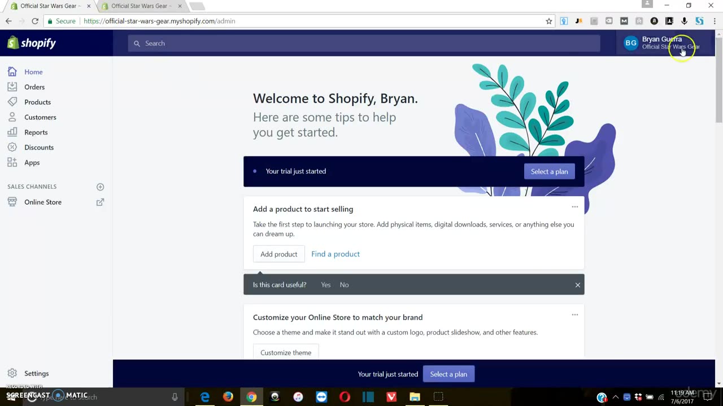Click the M extension icon

click(624, 21)
